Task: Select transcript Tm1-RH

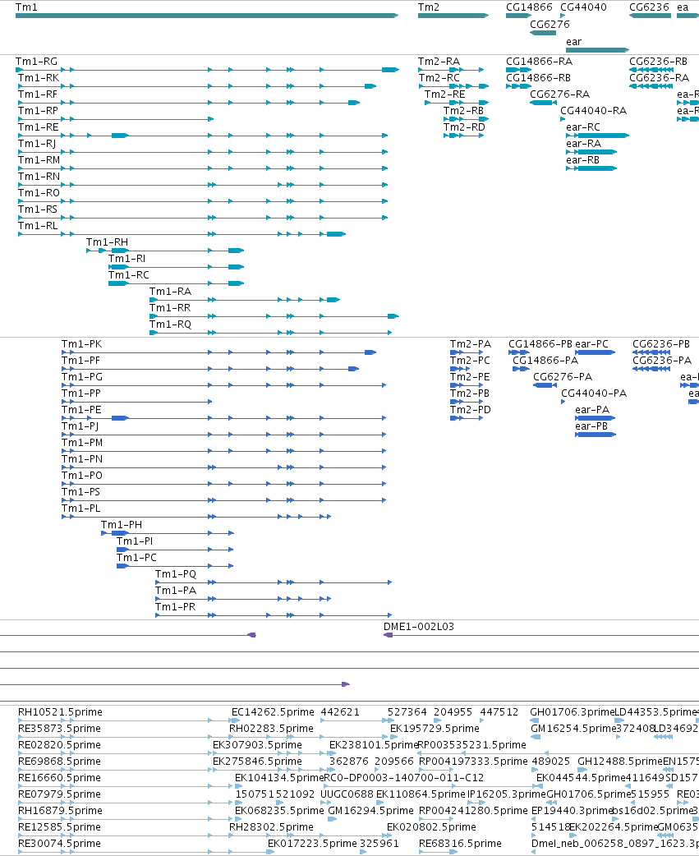Action: click(165, 250)
